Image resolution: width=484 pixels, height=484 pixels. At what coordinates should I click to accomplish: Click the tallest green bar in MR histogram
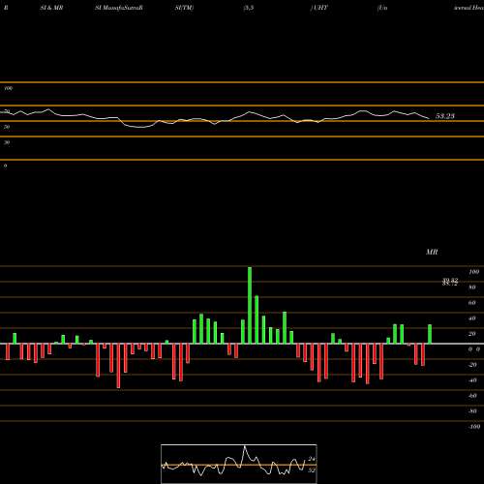tap(250, 305)
